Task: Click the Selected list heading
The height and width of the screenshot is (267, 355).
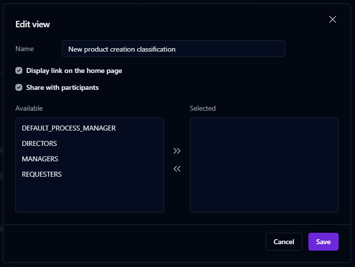Action: (x=202, y=108)
